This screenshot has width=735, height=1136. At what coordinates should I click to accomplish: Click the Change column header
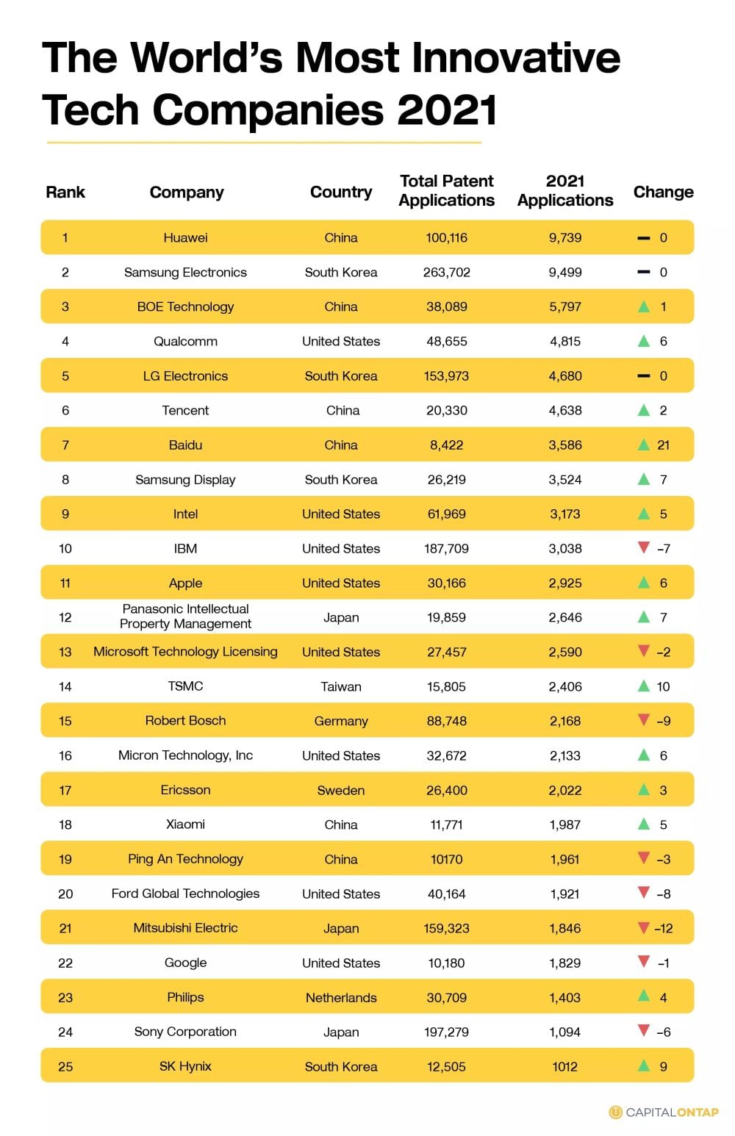pyautogui.click(x=663, y=193)
